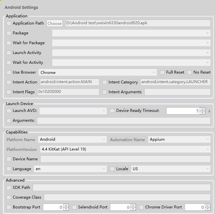This screenshot has width=215, height=214.
Task: Enable the Device Name checkbox
Action: [9, 159]
